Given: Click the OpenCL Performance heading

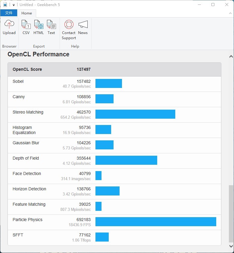Looking at the screenshot, I should coord(39,54).
